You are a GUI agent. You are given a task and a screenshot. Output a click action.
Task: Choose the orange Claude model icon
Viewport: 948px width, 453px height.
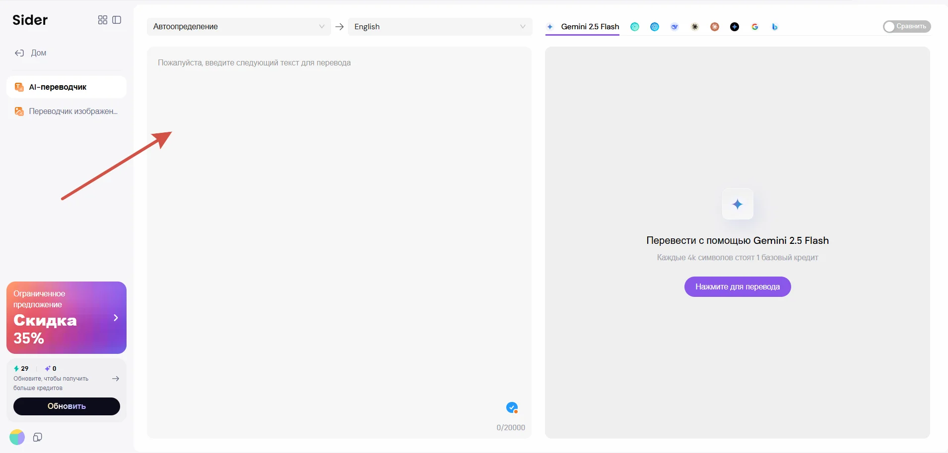[715, 27]
